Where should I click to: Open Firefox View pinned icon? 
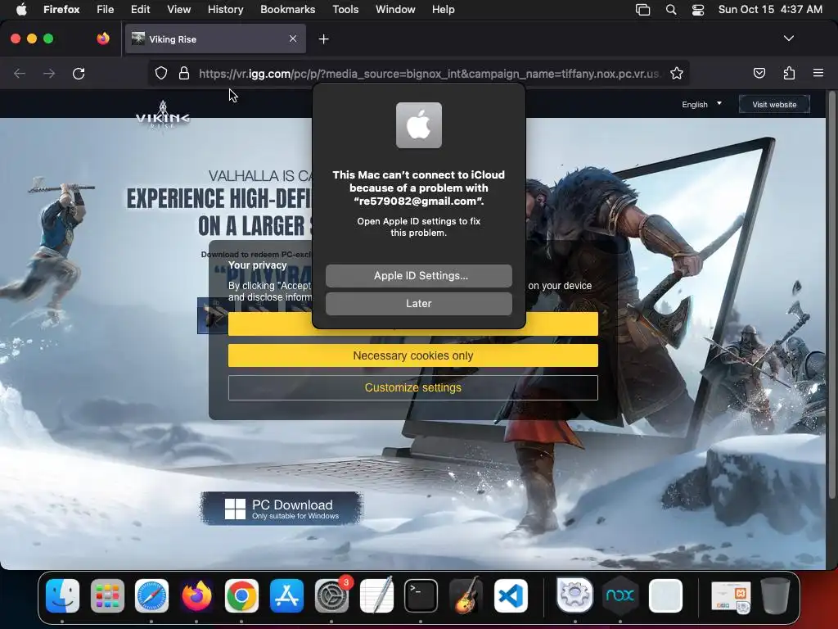pyautogui.click(x=103, y=38)
